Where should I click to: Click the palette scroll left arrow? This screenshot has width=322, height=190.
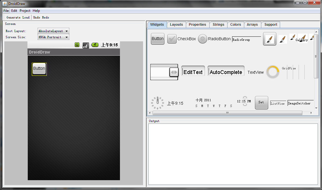coord(150,113)
